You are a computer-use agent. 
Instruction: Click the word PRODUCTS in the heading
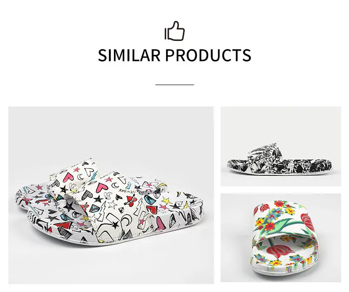tap(208, 55)
